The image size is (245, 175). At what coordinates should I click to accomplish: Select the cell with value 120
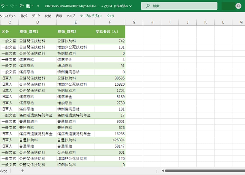point(110,159)
